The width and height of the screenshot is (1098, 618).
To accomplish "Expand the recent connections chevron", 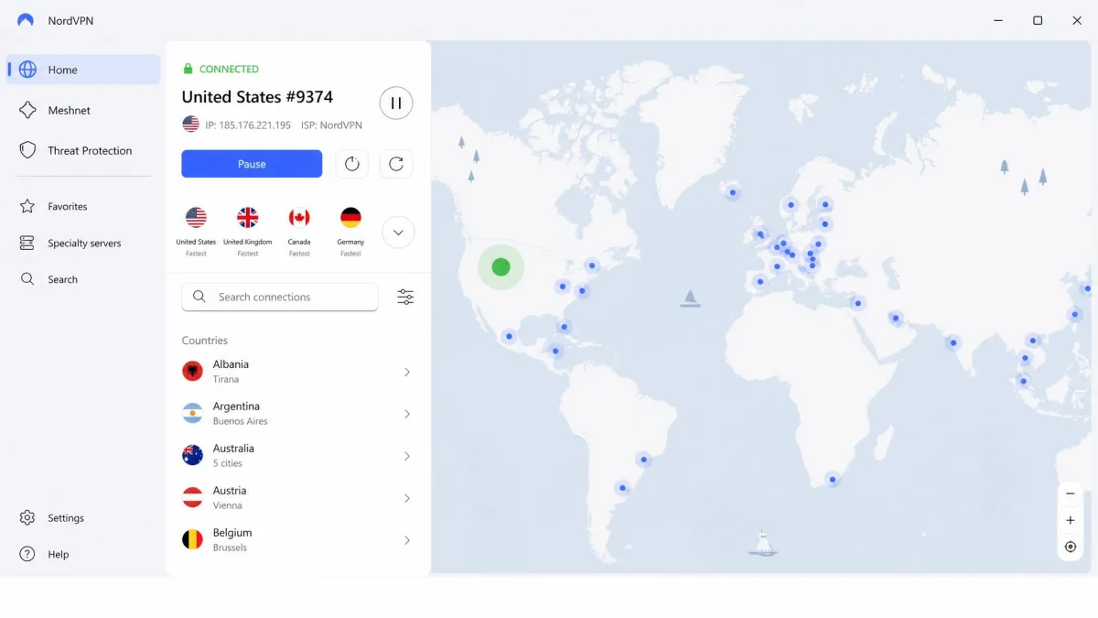I will tap(398, 233).
